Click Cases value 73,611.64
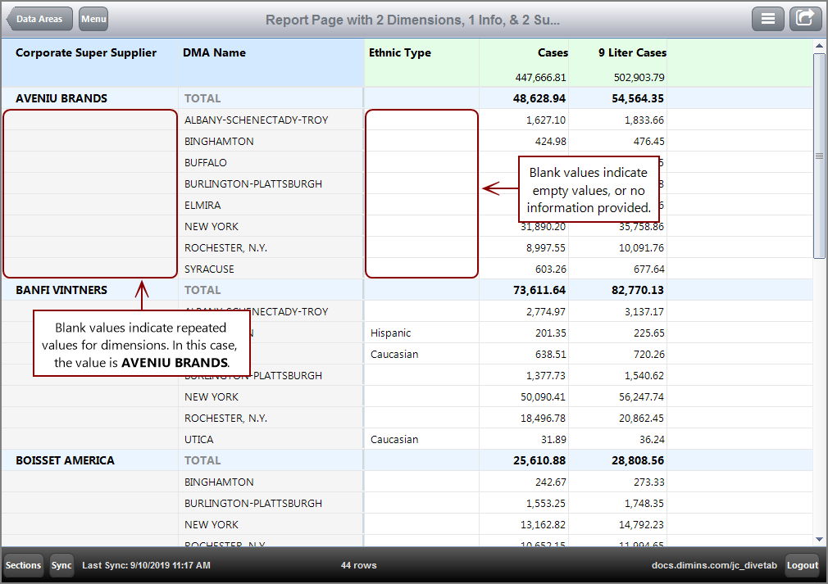Screen dimensions: 828x584 pos(539,290)
